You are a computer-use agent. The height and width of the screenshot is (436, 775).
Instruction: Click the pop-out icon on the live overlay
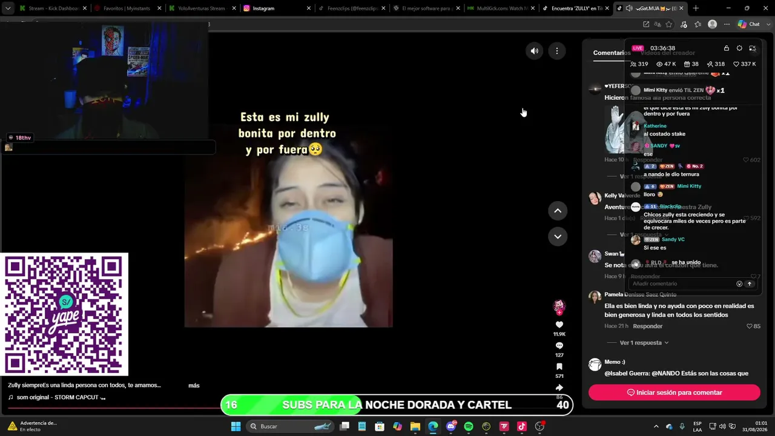point(753,48)
